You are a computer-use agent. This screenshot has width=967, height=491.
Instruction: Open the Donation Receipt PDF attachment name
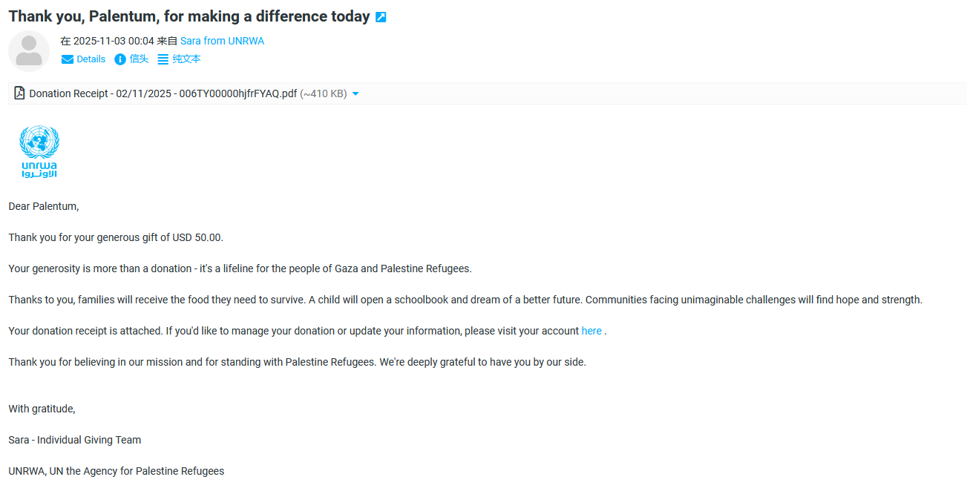coord(163,93)
